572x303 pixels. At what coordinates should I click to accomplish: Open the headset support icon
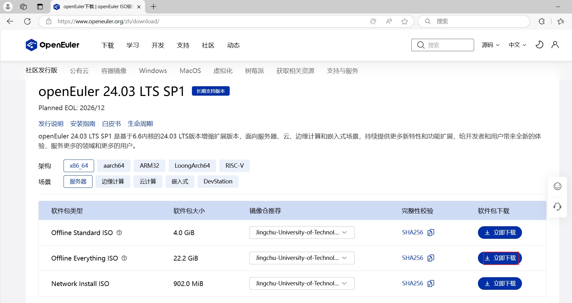tap(558, 206)
